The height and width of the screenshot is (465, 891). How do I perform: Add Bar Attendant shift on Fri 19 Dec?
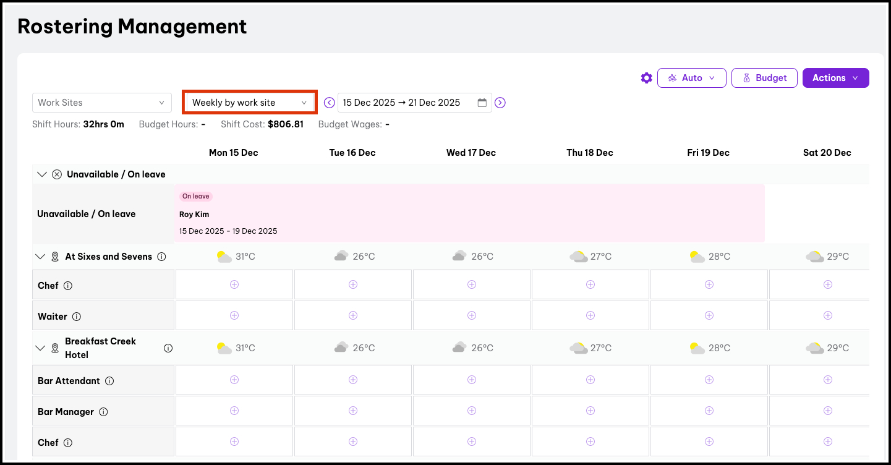[x=709, y=380]
